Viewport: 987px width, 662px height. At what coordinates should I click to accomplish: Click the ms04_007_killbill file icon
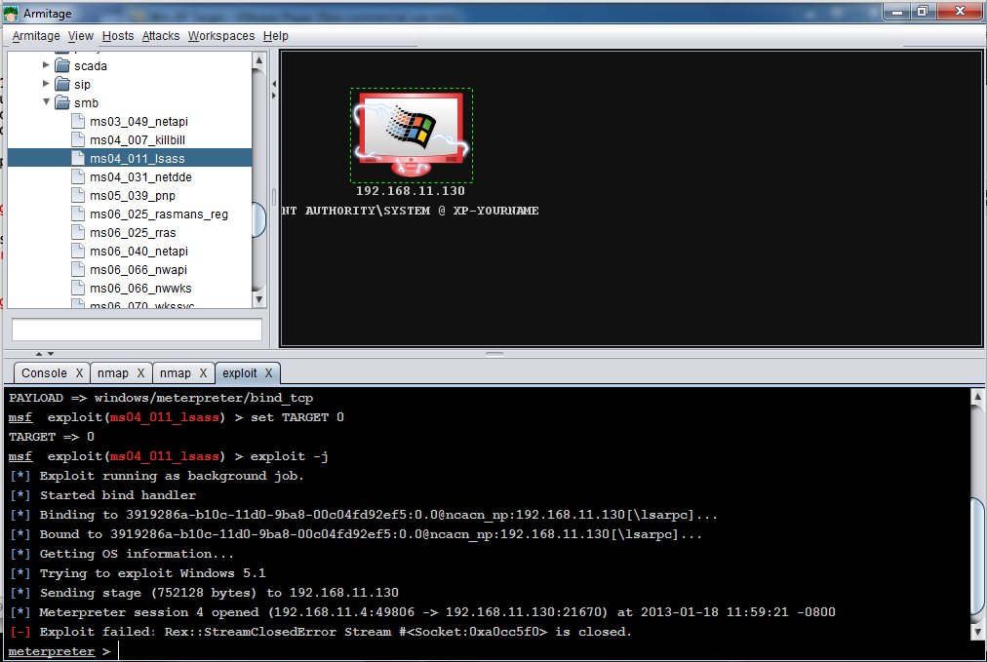tap(78, 139)
